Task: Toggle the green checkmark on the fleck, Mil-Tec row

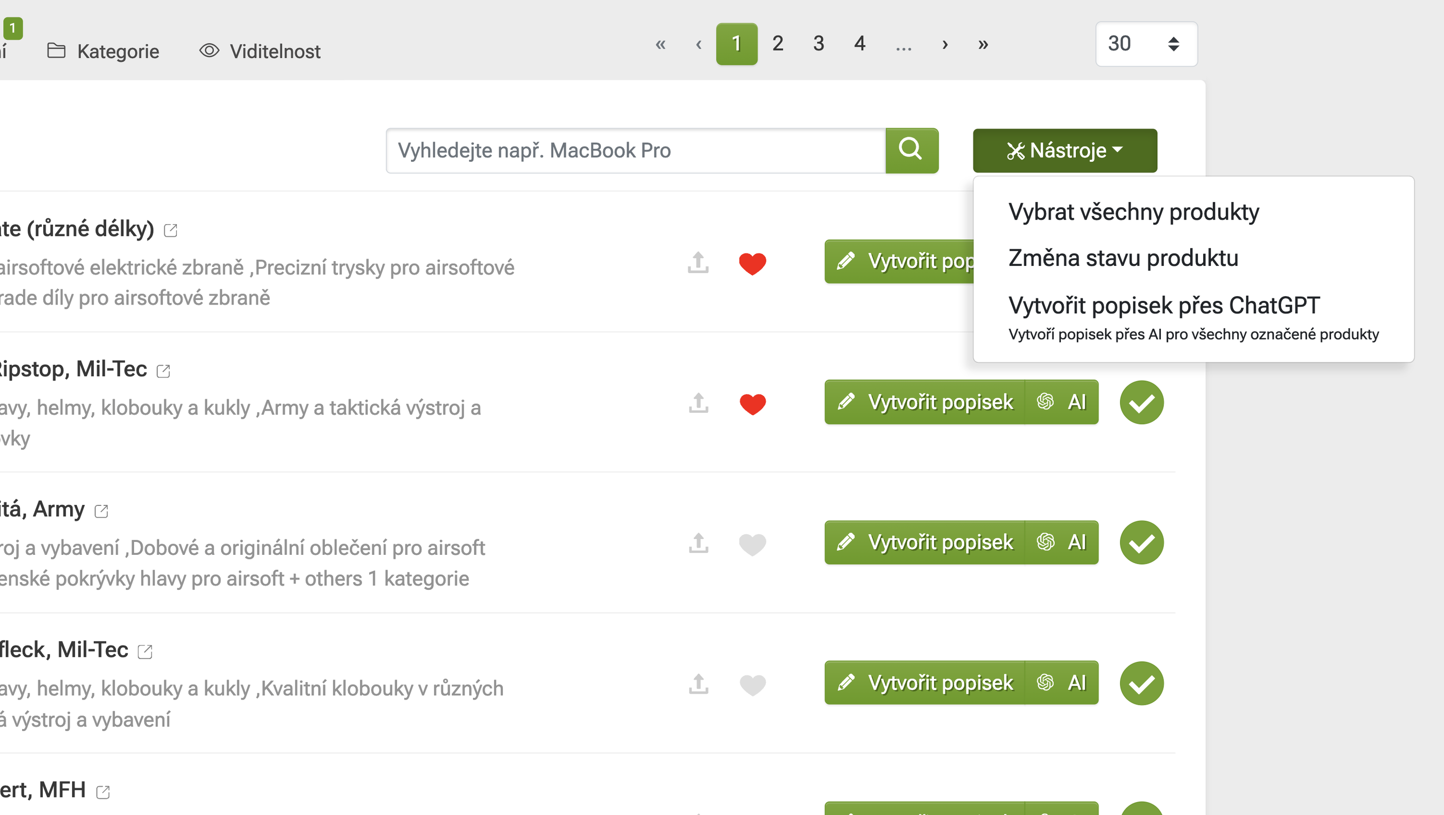Action: point(1141,683)
